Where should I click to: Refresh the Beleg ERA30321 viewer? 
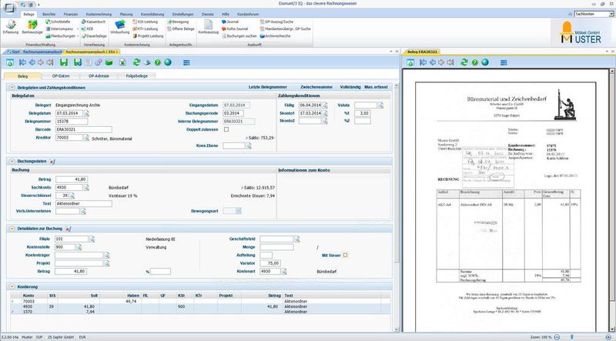pyautogui.click(x=464, y=62)
